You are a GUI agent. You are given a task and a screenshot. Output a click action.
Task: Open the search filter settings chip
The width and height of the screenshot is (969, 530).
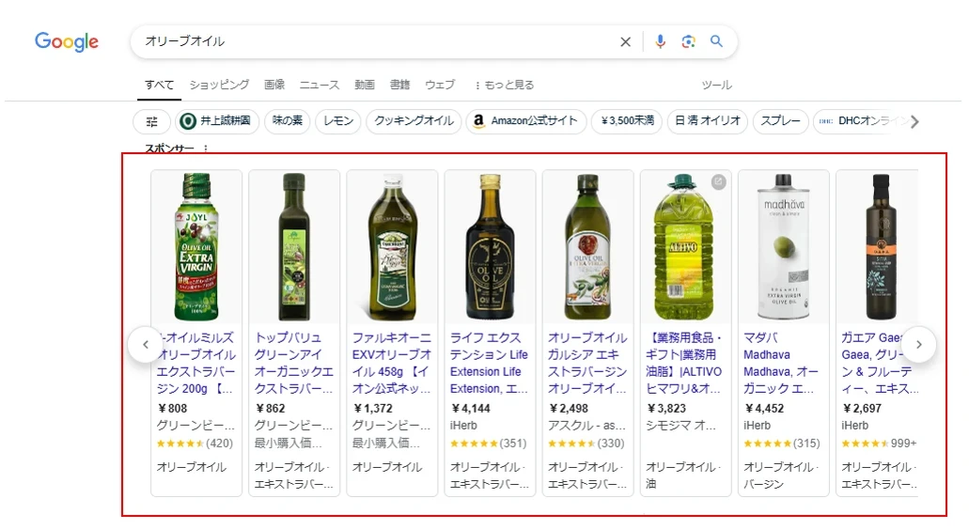tap(151, 121)
